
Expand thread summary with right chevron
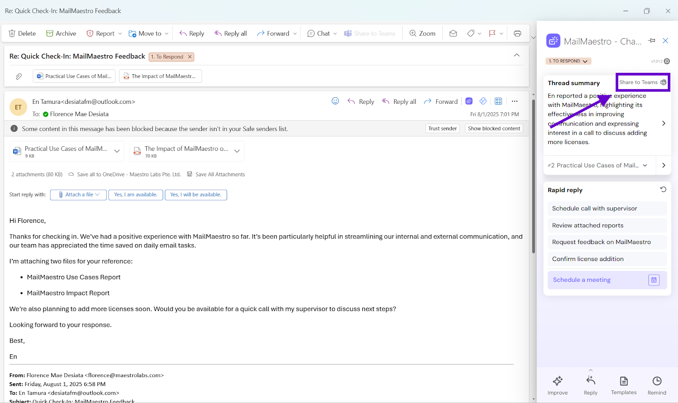(x=664, y=123)
